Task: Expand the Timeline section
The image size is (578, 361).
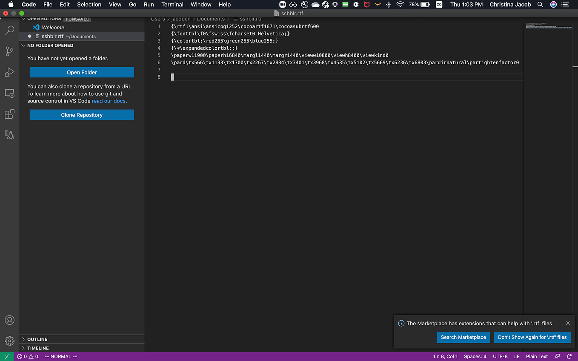Action: click(38, 348)
